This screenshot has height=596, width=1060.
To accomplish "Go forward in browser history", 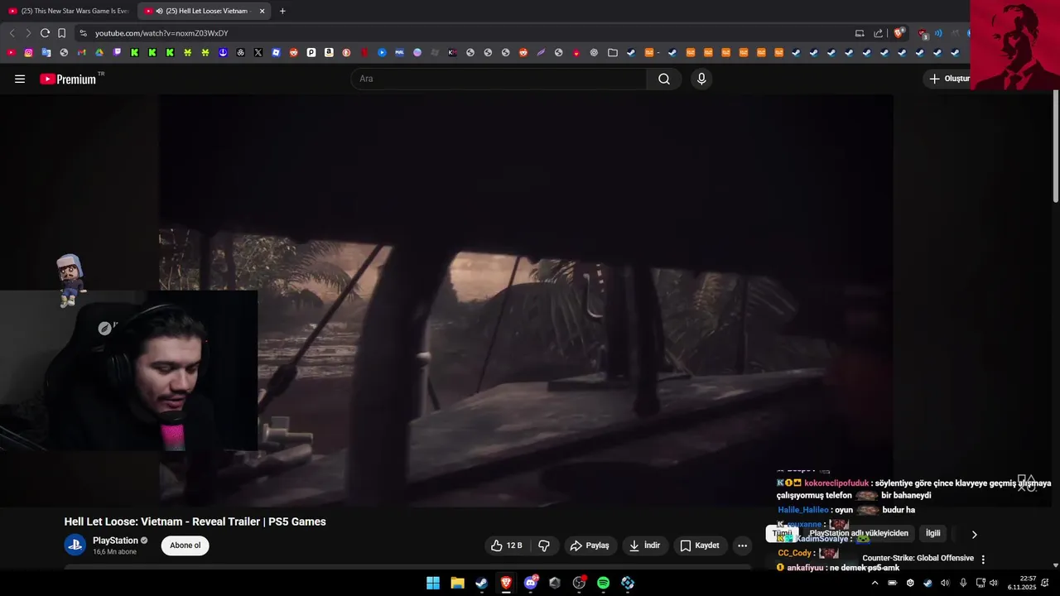I will 28,33.
